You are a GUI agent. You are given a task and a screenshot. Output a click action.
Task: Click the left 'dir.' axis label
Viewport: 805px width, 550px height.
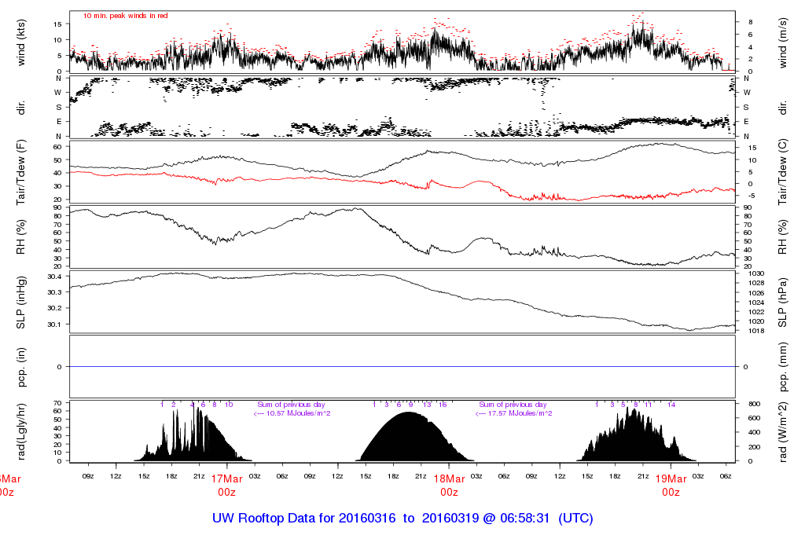point(21,108)
